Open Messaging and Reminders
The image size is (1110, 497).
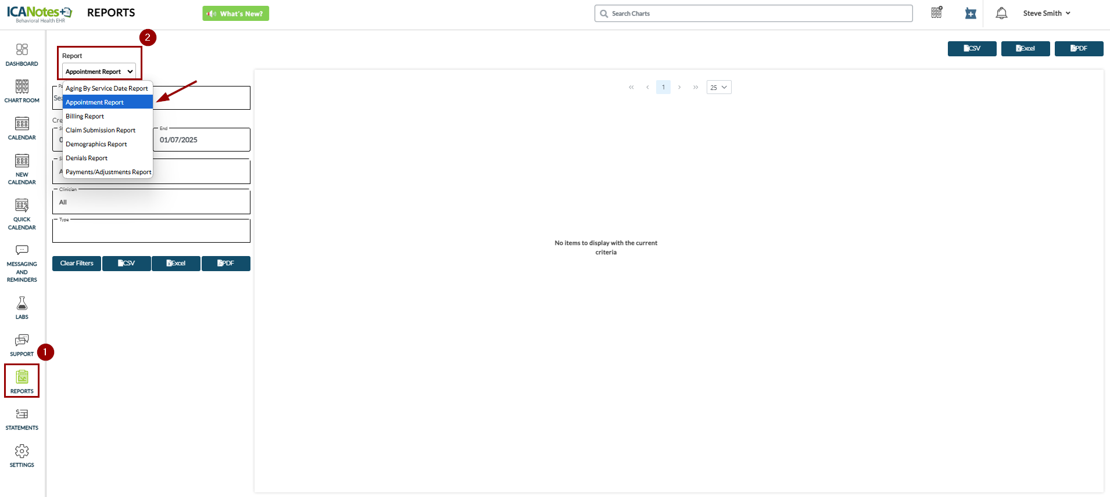pos(22,263)
